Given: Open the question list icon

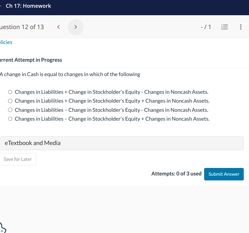Looking at the screenshot, I should [225, 27].
